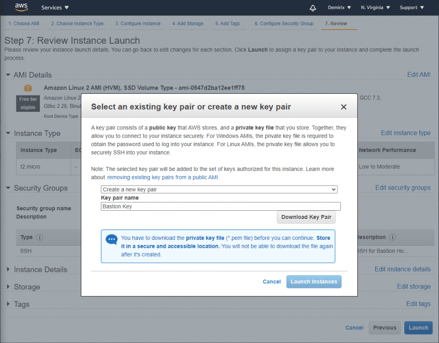439x343 pixels.
Task: Collapse the Security Groups section
Action: (x=8, y=188)
